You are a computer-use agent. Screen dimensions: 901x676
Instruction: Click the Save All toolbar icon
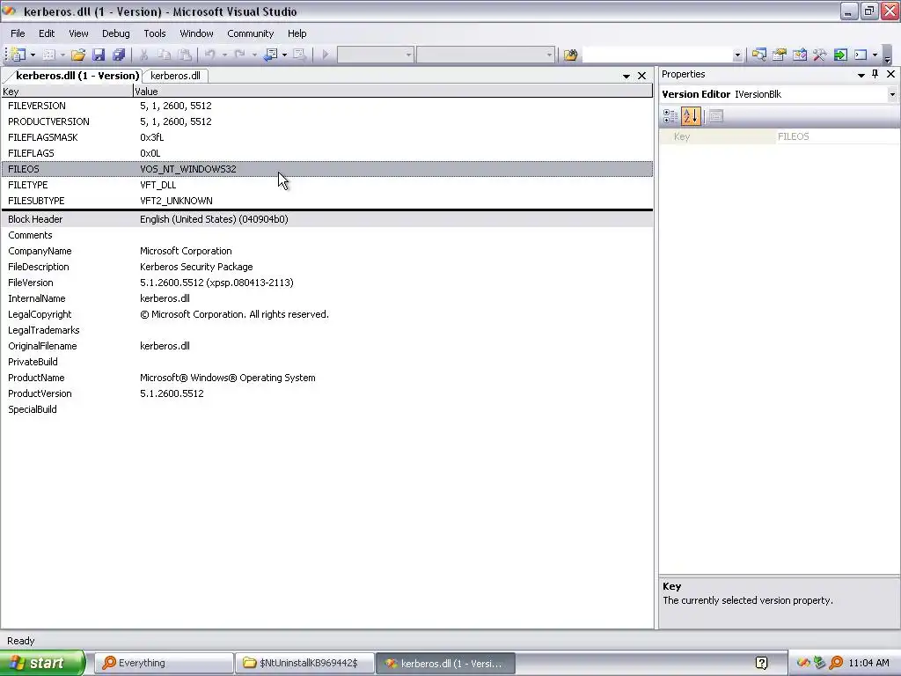pos(119,55)
